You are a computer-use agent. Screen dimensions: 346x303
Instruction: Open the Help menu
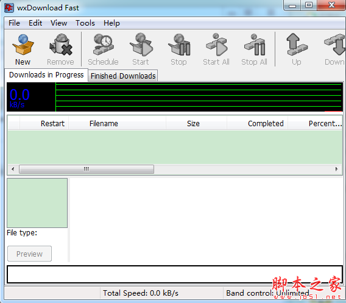111,23
